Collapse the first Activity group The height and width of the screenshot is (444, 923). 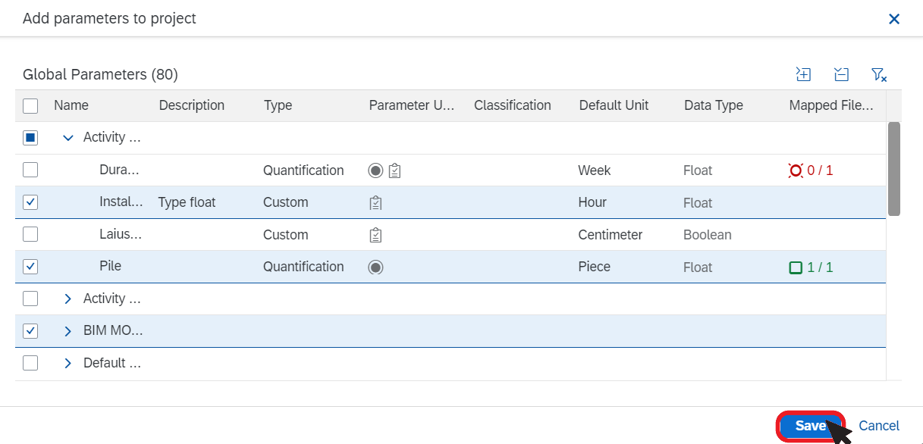point(68,138)
